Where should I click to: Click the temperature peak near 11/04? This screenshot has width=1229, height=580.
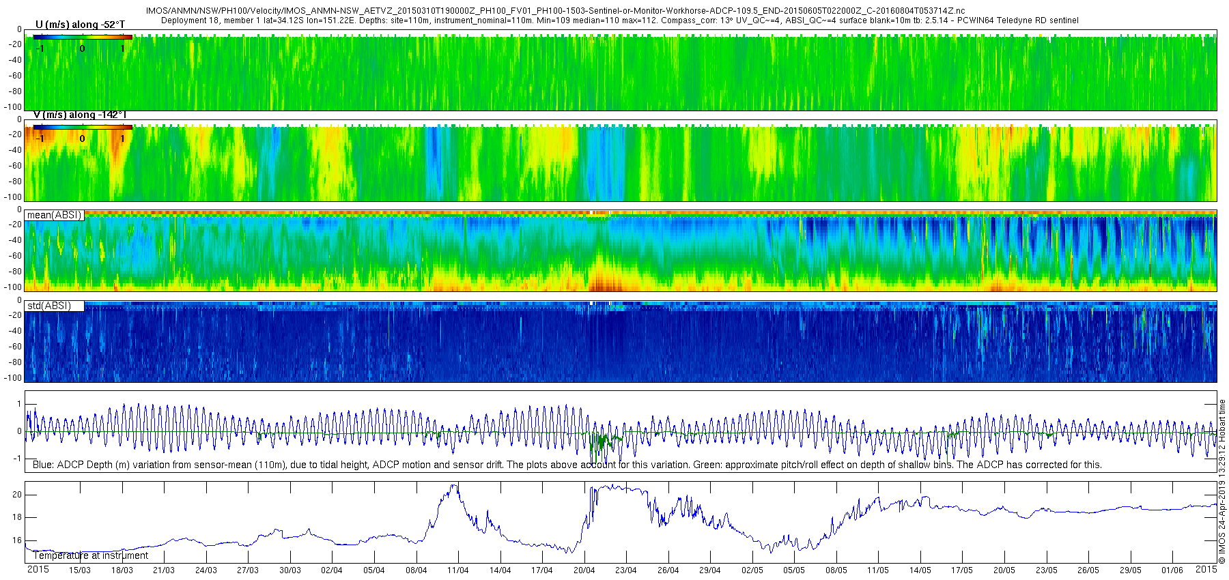[453, 488]
